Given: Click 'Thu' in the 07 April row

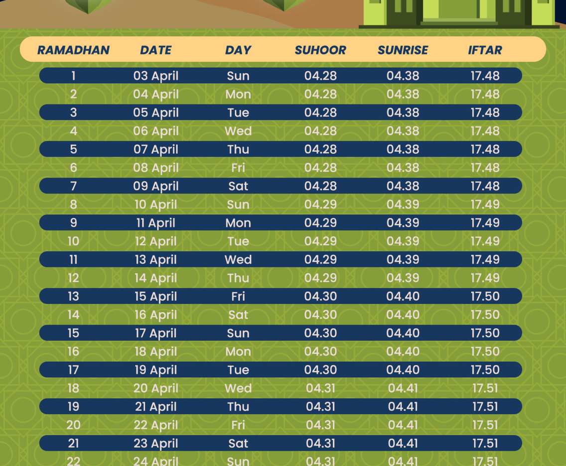Looking at the screenshot, I should pos(238,149).
